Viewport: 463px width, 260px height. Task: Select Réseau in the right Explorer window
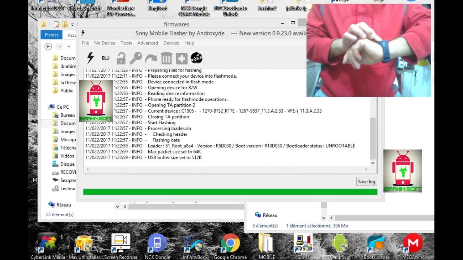[x=266, y=215]
